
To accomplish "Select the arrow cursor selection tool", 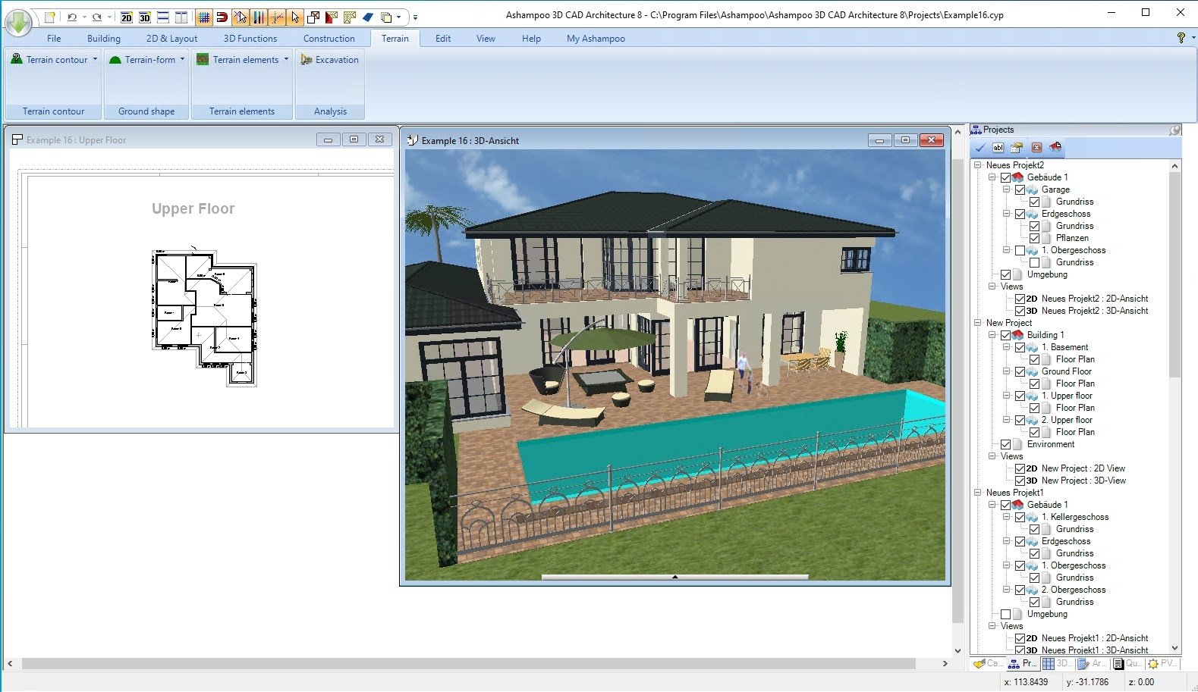I will (x=295, y=17).
